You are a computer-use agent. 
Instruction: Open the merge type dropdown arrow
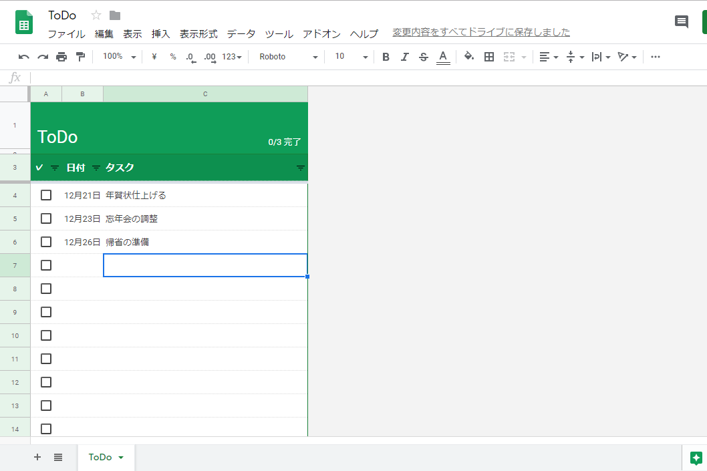524,57
